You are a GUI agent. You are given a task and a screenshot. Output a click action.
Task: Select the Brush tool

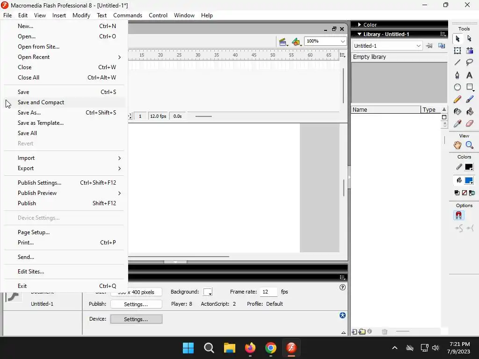[x=470, y=99]
